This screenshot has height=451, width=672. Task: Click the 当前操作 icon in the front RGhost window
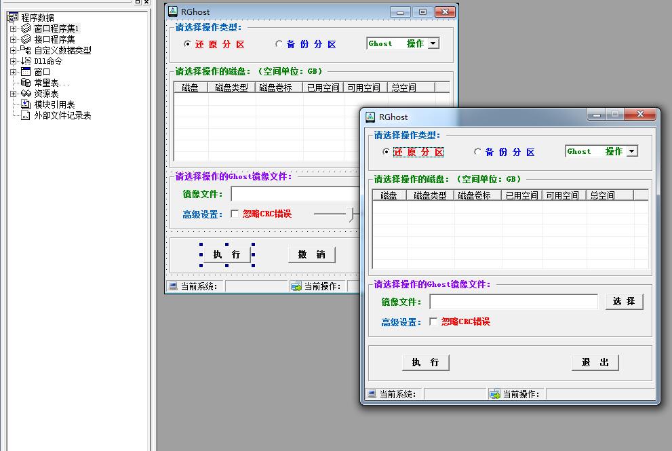pos(495,393)
